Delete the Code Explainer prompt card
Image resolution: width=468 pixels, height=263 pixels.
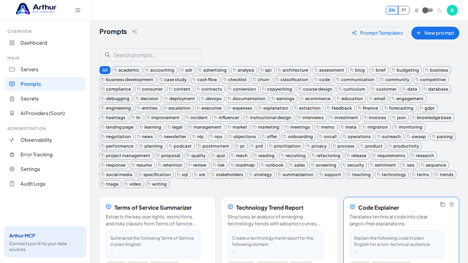[452, 205]
